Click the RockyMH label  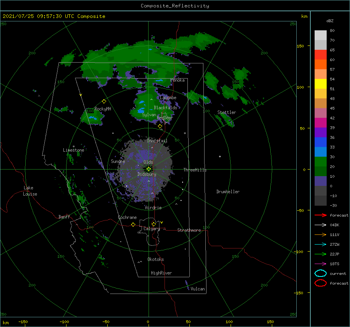coord(103,109)
